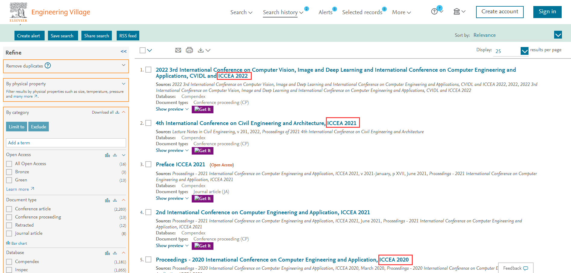Click Get It for ICCEA 2021 Civil Engineering

tap(203, 151)
